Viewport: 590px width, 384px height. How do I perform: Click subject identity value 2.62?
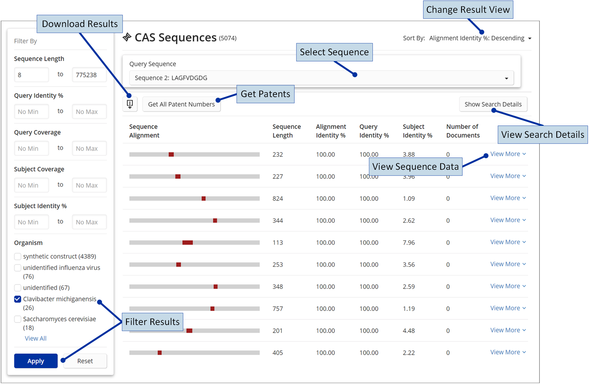(409, 221)
